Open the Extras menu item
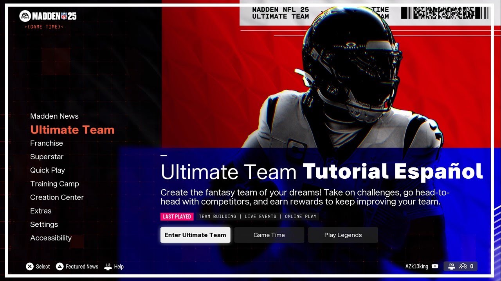 (x=41, y=211)
